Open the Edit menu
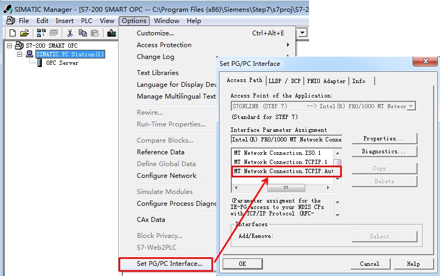Screen dimensions: 440x276 pyautogui.click(x=42, y=21)
